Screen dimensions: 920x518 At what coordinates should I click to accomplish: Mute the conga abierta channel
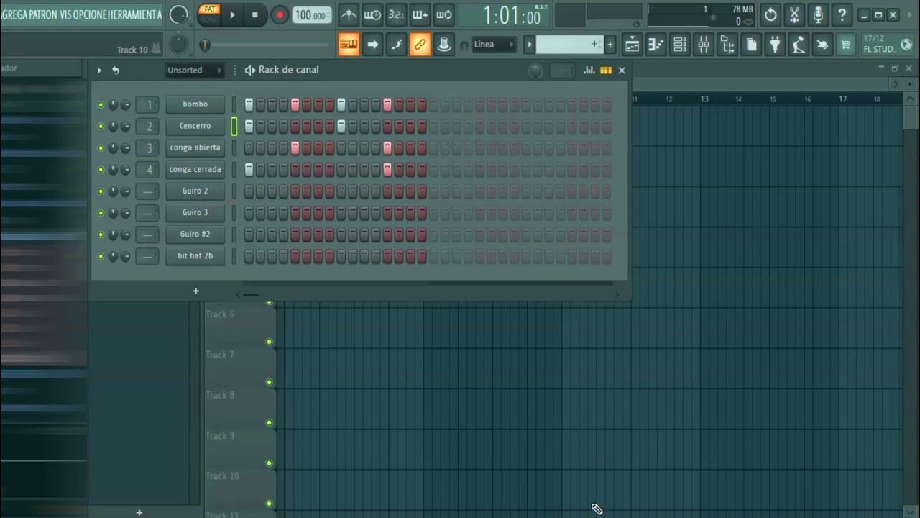coord(101,148)
